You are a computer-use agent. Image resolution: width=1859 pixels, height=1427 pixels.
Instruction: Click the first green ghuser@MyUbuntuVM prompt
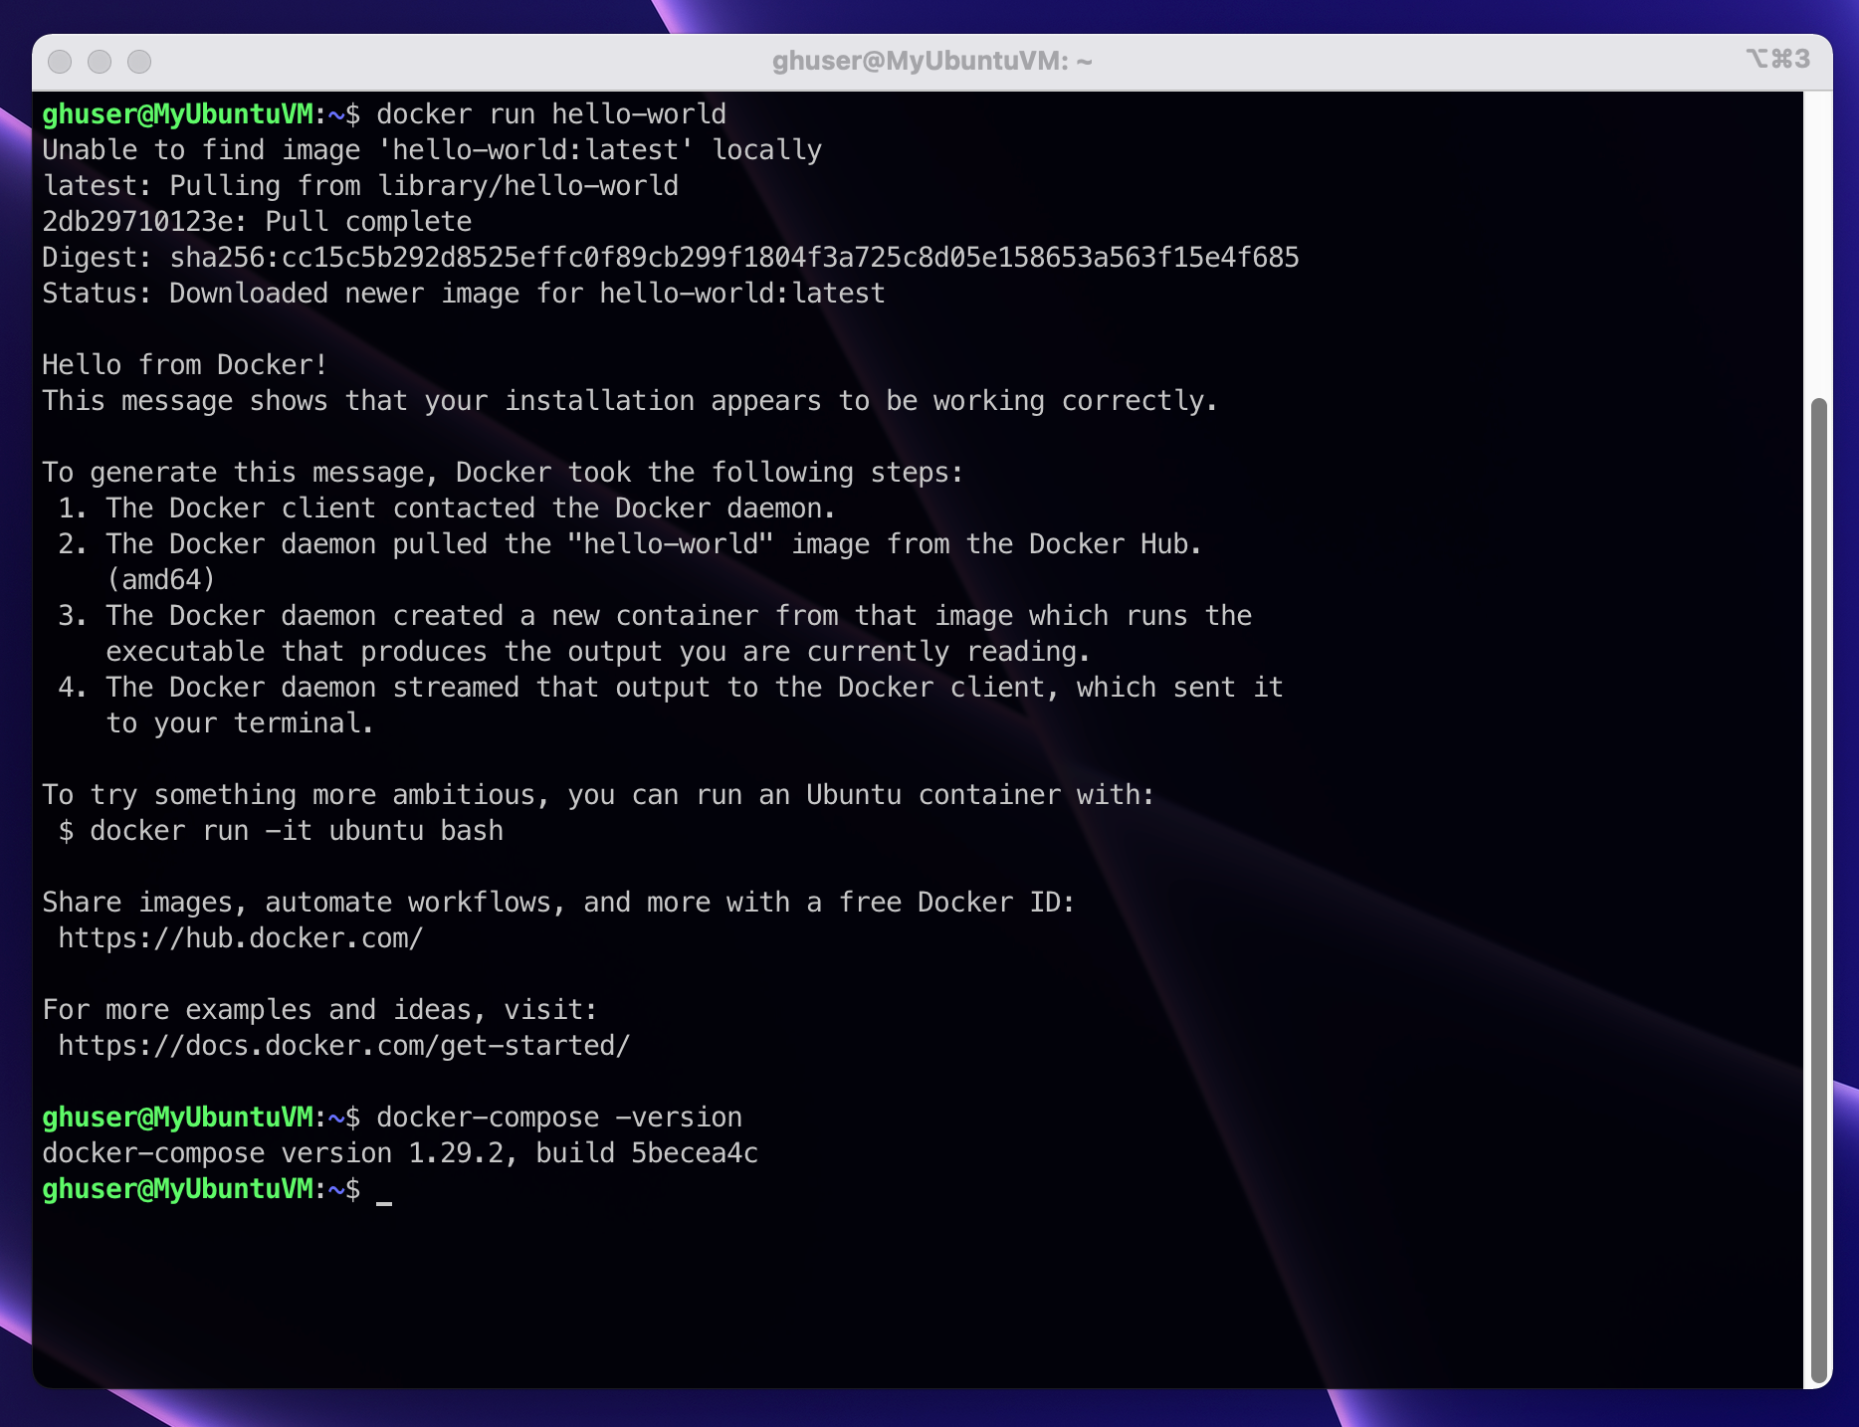coord(177,114)
